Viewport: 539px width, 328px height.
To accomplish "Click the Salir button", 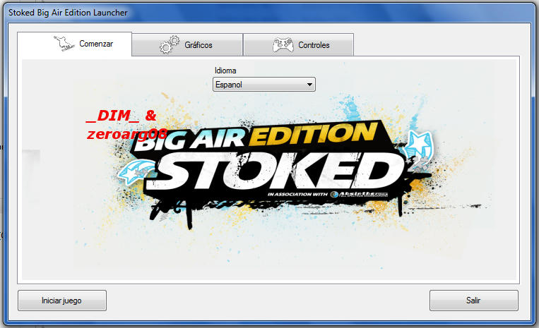I will [474, 300].
